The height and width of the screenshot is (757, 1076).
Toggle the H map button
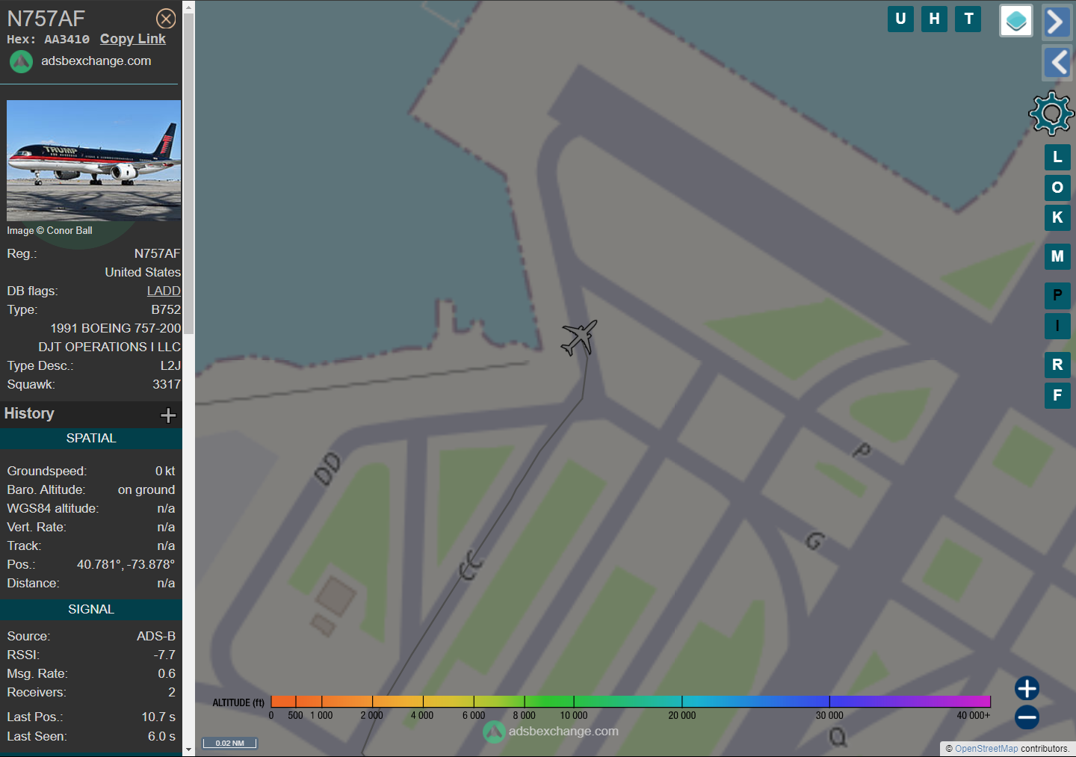pyautogui.click(x=934, y=19)
